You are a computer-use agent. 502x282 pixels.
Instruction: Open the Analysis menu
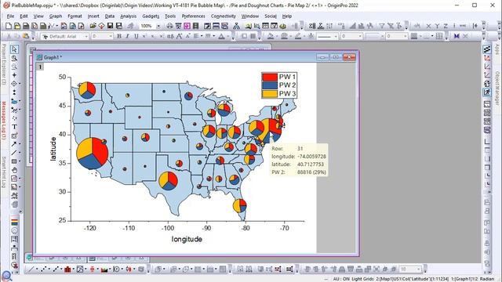tap(128, 16)
